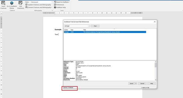Click '1 items in list' status text
The height and width of the screenshot is (98, 183).
pos(145,88)
